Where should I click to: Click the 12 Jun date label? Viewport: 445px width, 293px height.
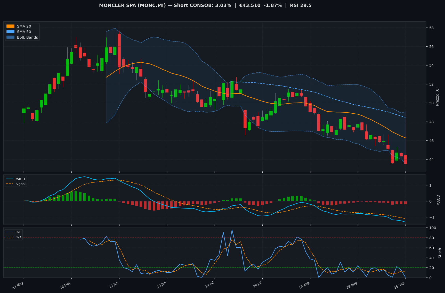point(114,285)
